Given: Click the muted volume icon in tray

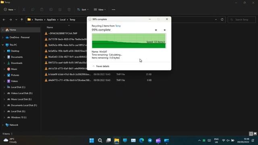Looking at the screenshot, I should tap(228, 141).
